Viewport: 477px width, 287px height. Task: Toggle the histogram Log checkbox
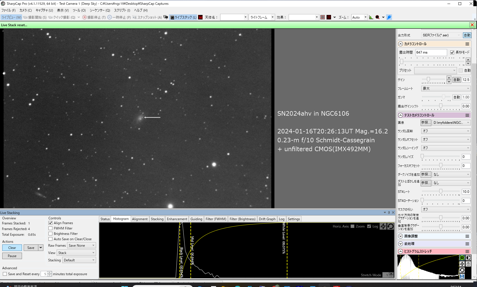coord(369,226)
